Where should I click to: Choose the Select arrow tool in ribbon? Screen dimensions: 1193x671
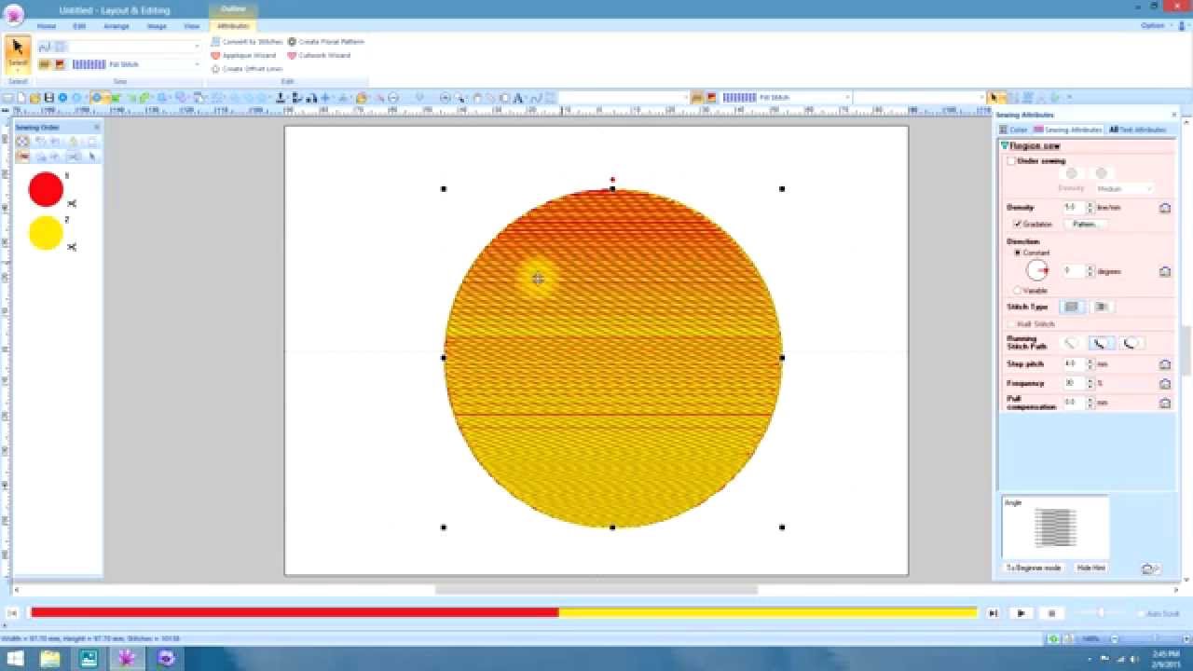(x=18, y=53)
